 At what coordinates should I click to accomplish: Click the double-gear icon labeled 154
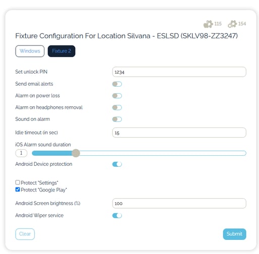[x=232, y=24]
